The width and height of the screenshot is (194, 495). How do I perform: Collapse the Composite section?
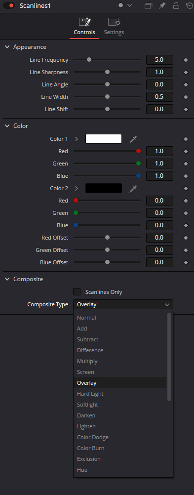click(7, 280)
